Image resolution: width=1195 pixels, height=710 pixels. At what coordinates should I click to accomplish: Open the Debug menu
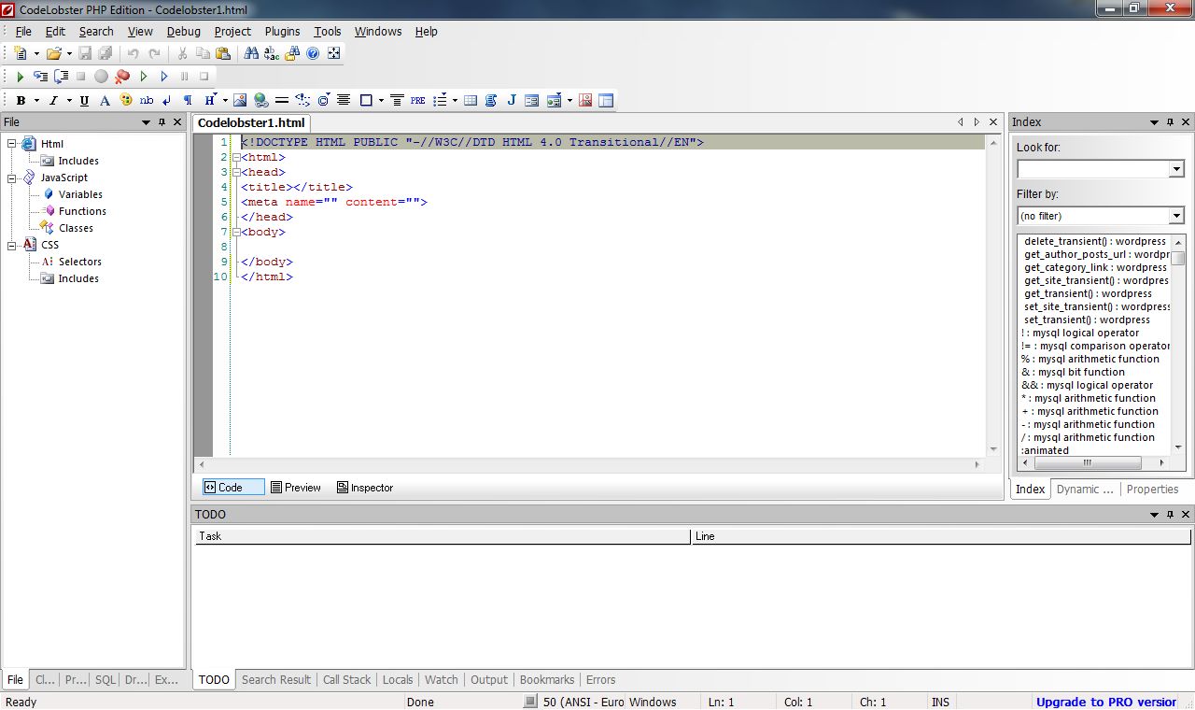pos(184,31)
